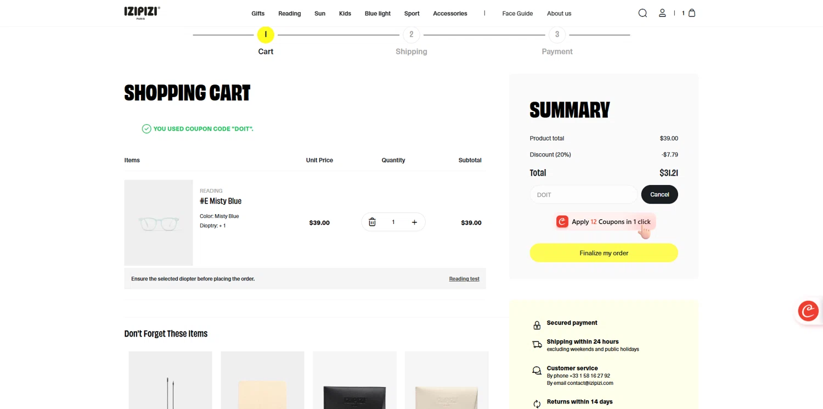Click the phone number +33 1 58 16 27 92
823x409 pixels.
[590, 376]
